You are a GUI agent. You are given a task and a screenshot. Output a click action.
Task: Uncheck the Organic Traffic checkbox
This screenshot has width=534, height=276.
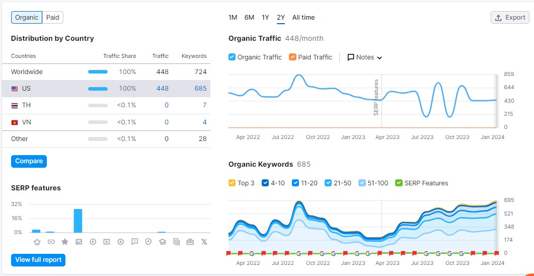pyautogui.click(x=232, y=57)
